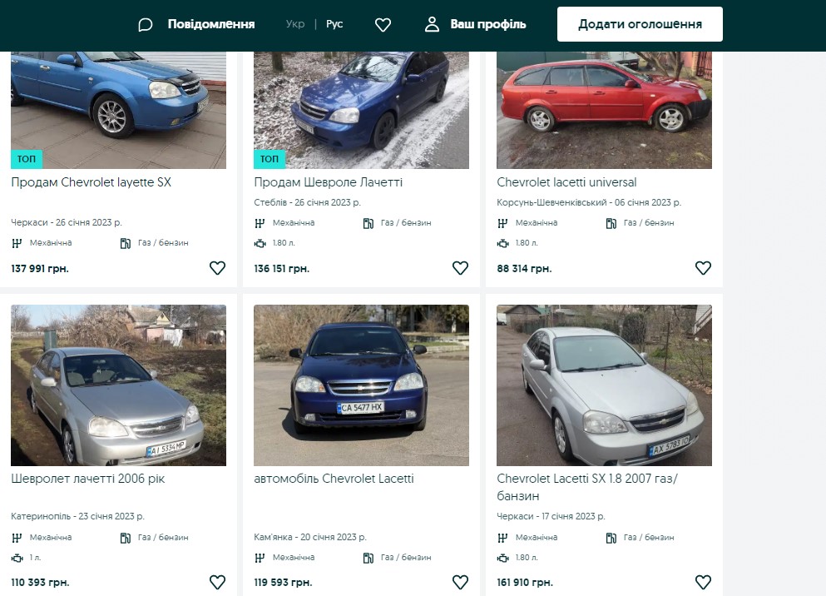Click text Катеринопіль - 23 січня 2023 р.

coord(77,516)
